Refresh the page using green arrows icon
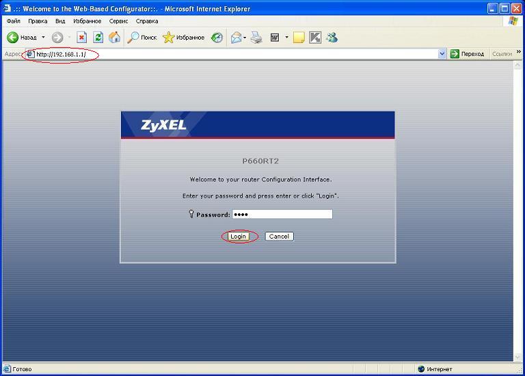This screenshot has width=525, height=376. click(98, 37)
